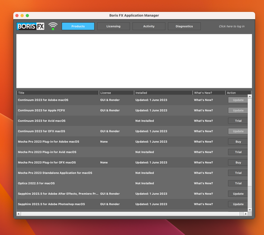Start trial of Optics 2022.5 for macOS
264x235 pixels.
pyautogui.click(x=238, y=183)
